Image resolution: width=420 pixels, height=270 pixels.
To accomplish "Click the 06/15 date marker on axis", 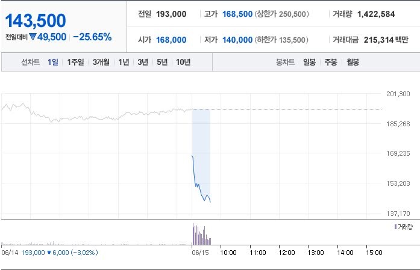I will coord(200,253).
